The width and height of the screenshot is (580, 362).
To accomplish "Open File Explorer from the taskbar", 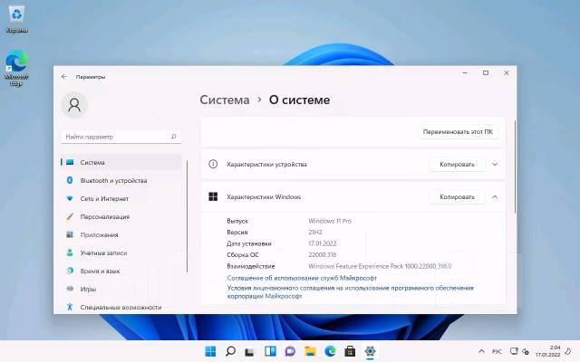I will pyautogui.click(x=310, y=351).
